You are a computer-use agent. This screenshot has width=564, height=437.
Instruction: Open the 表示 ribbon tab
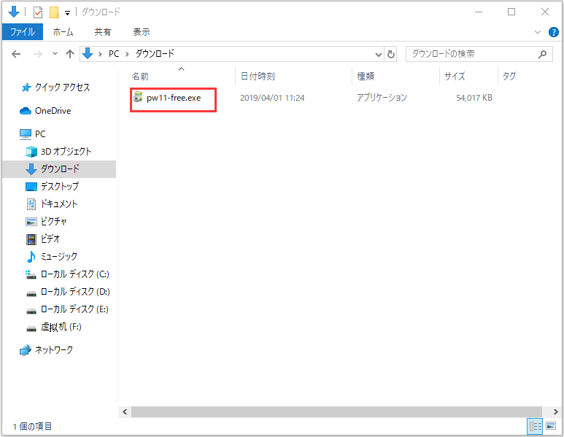coord(141,32)
